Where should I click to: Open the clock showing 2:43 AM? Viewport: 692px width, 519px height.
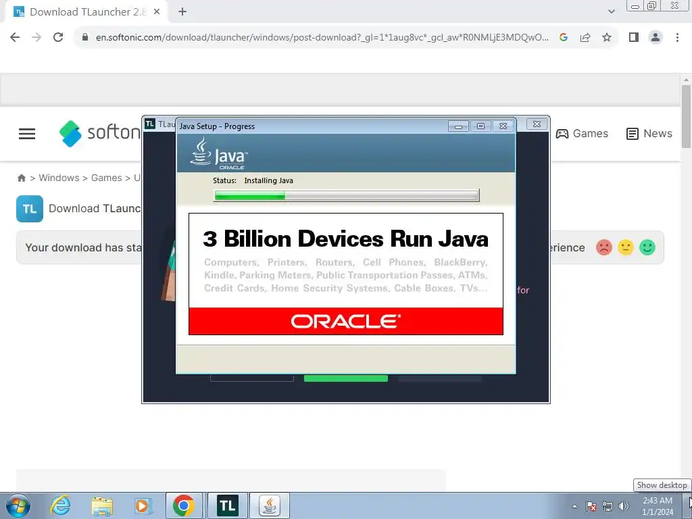[x=658, y=506]
